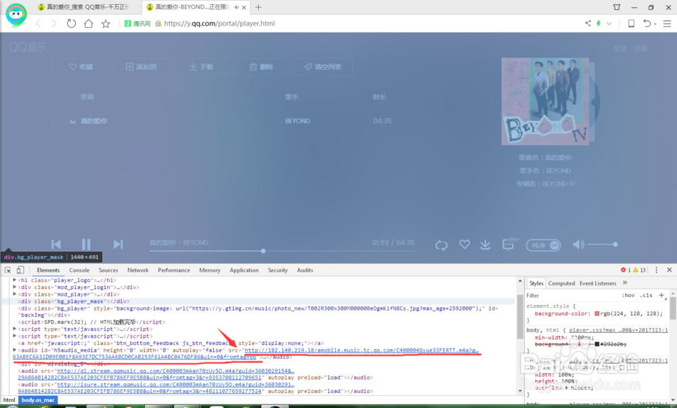
Task: Click the browser forward arrow
Action: 54,23
